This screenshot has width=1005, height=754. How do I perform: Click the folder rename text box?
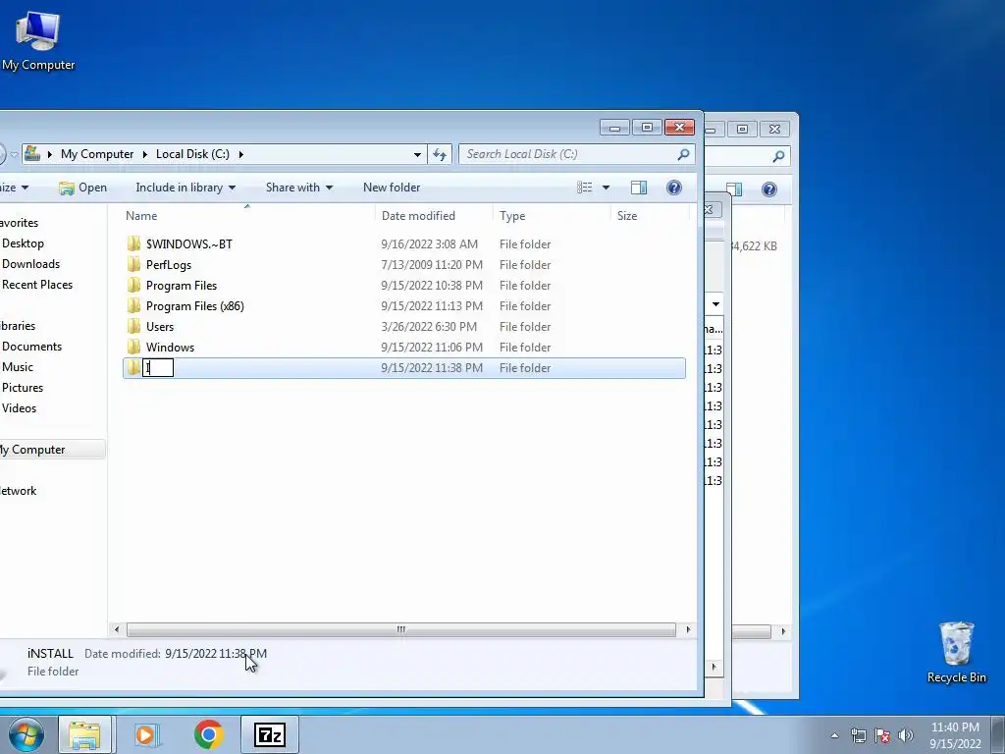coord(158,367)
